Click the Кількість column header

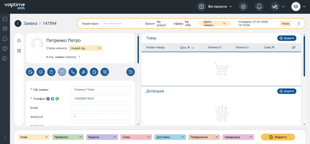point(242,47)
